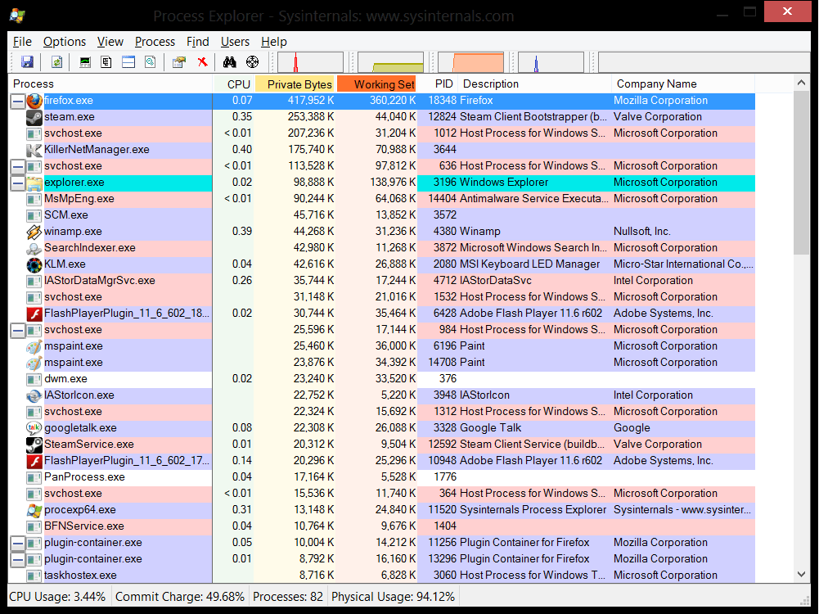
Task: Collapse the explorer.exe process tree
Action: pos(18,183)
